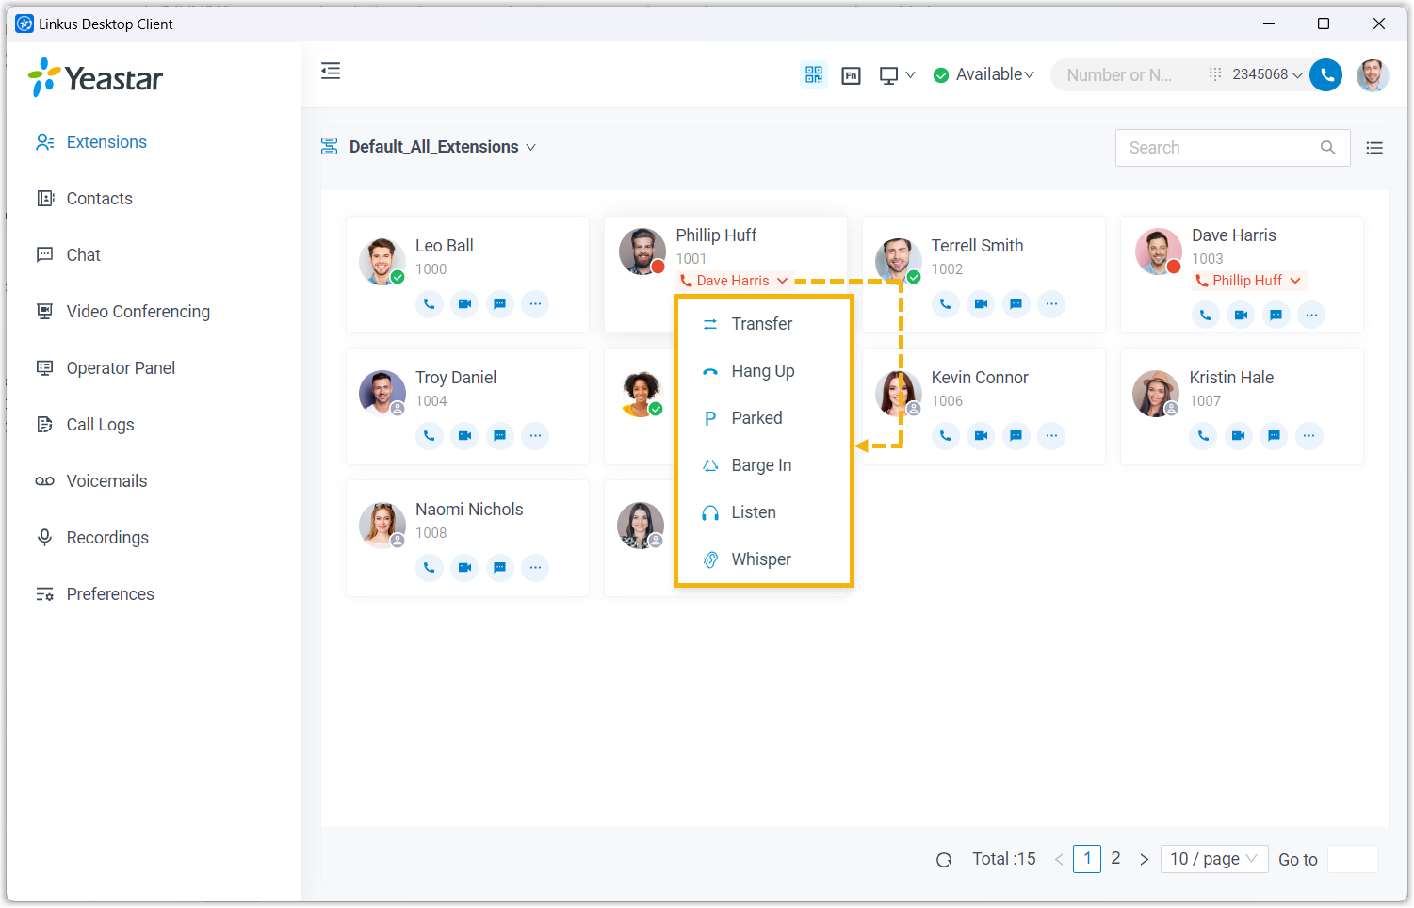Open the dial pad icon
Image resolution: width=1414 pixels, height=908 pixels.
(x=1215, y=73)
